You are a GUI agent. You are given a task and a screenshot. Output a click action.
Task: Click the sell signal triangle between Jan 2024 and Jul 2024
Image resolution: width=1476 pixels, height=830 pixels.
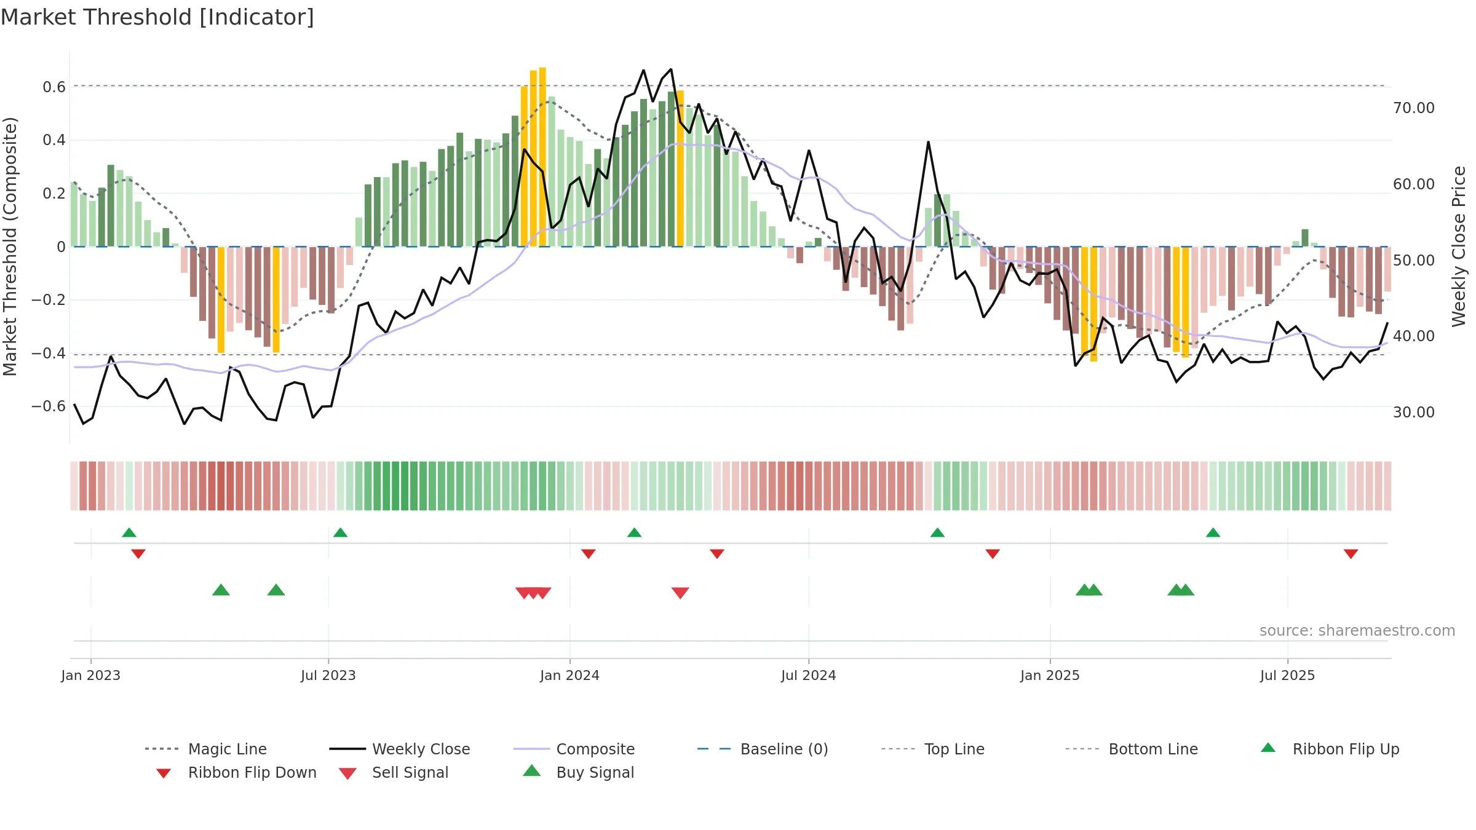(680, 593)
